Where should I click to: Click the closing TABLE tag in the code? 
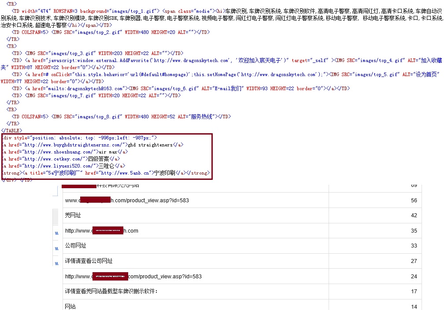click(11, 131)
